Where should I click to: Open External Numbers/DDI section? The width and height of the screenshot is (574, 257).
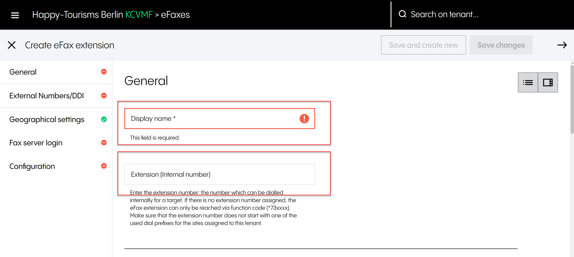[46, 96]
